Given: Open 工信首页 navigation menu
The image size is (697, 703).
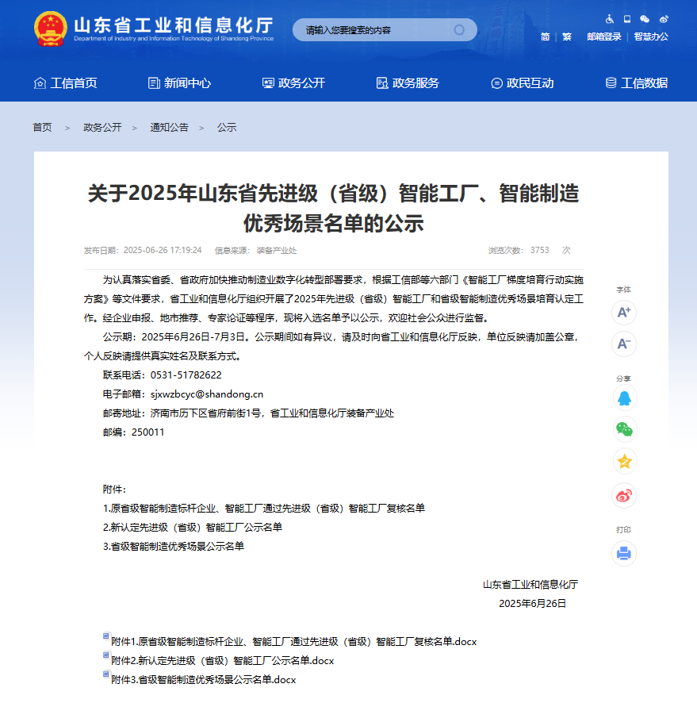Looking at the screenshot, I should (65, 83).
